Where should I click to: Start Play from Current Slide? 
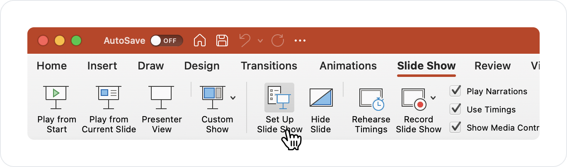[x=109, y=98]
